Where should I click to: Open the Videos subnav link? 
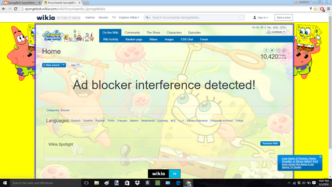pyautogui.click(x=154, y=39)
